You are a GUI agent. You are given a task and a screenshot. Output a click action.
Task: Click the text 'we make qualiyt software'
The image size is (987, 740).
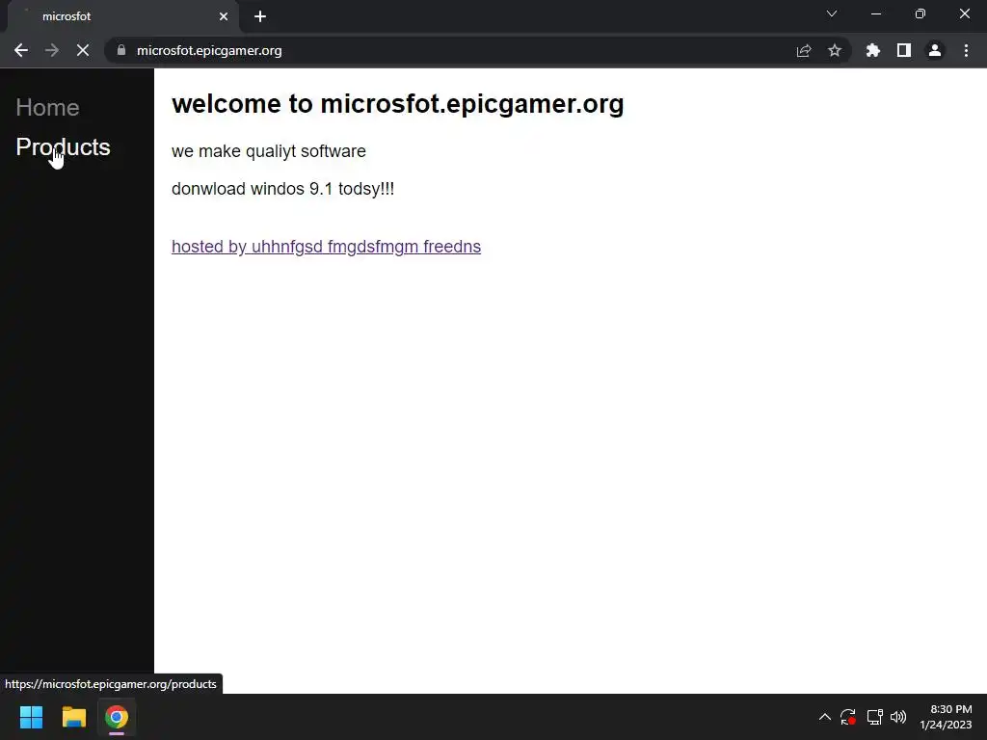269,151
